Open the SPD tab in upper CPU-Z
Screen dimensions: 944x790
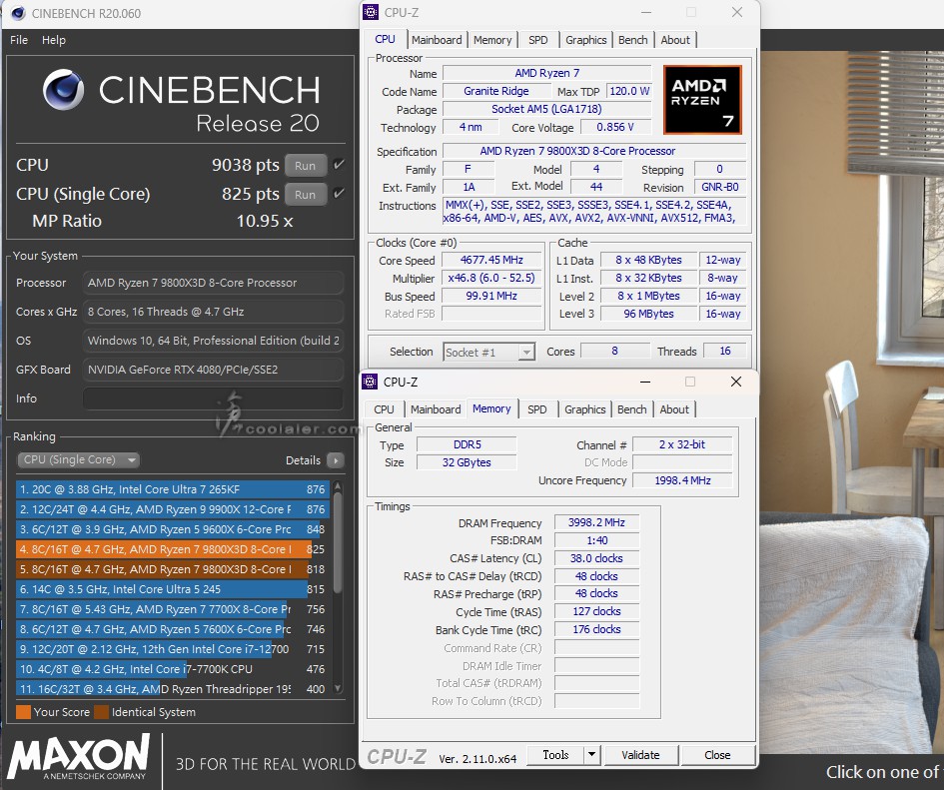tap(538, 40)
